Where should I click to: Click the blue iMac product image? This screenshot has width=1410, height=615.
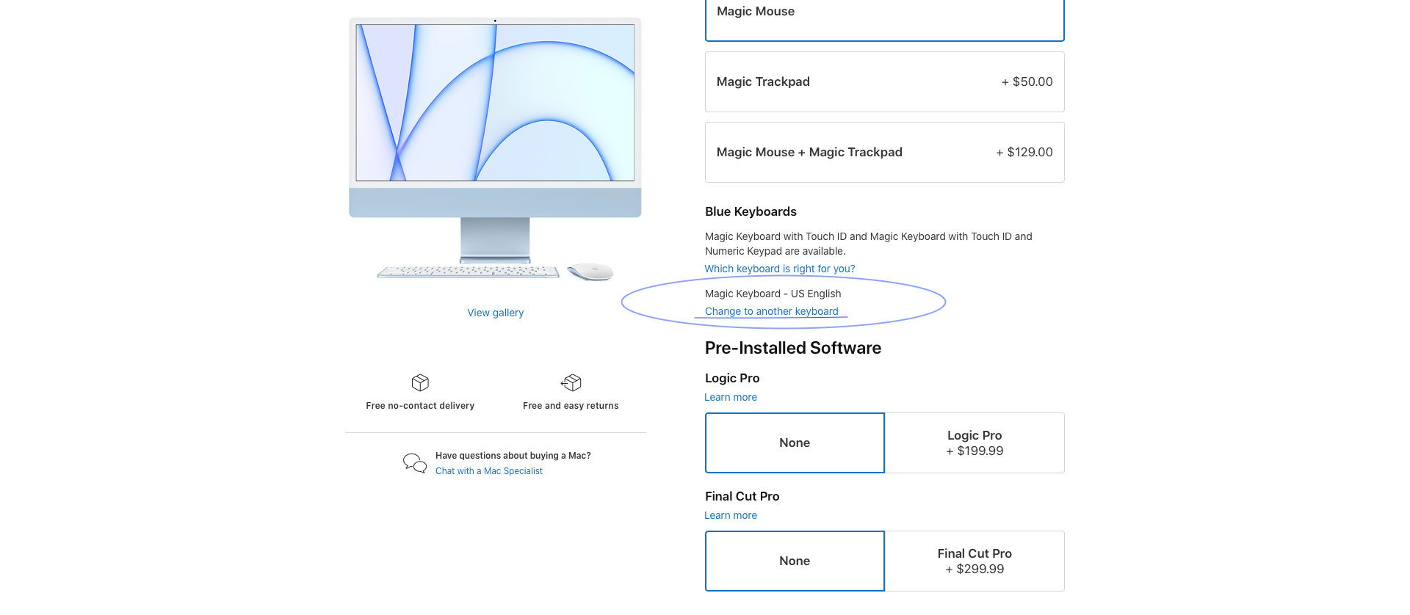[x=495, y=150]
